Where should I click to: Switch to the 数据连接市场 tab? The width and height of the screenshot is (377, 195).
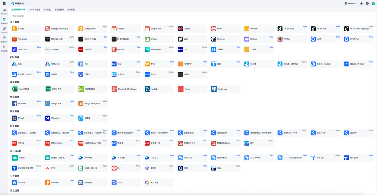pos(18,10)
